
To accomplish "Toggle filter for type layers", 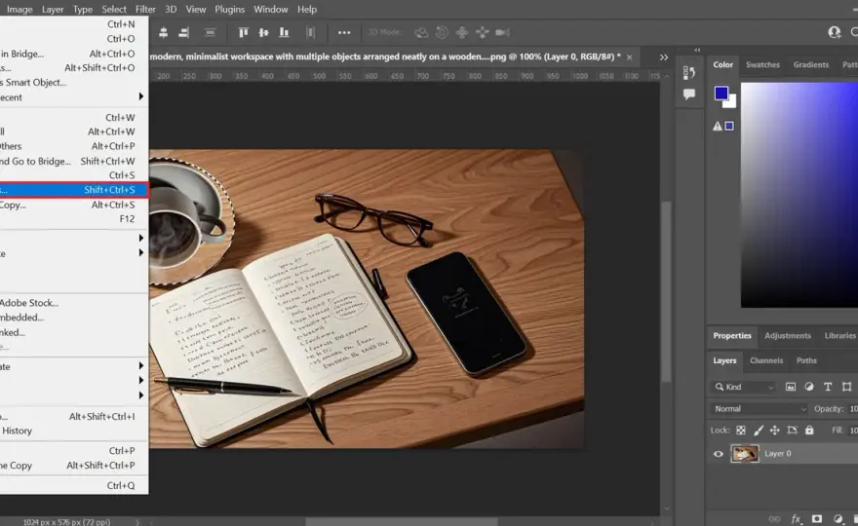I will 828,387.
